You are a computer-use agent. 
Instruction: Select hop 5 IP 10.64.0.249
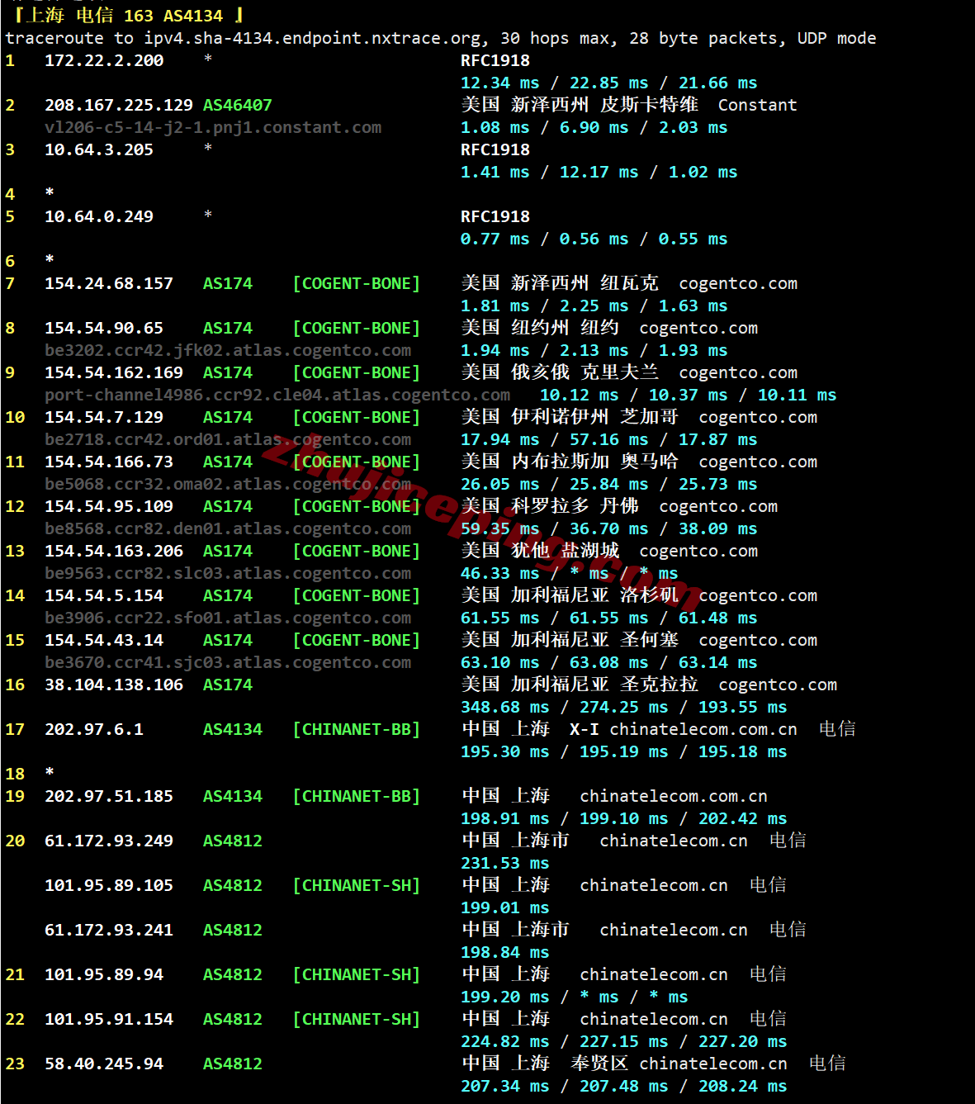click(x=99, y=216)
